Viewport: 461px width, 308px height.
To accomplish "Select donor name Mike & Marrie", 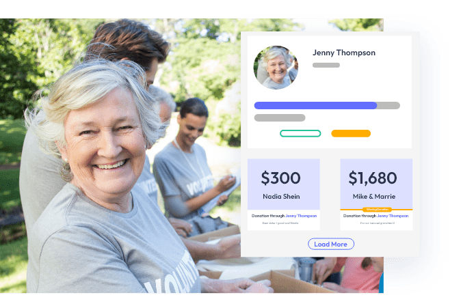I will (374, 197).
